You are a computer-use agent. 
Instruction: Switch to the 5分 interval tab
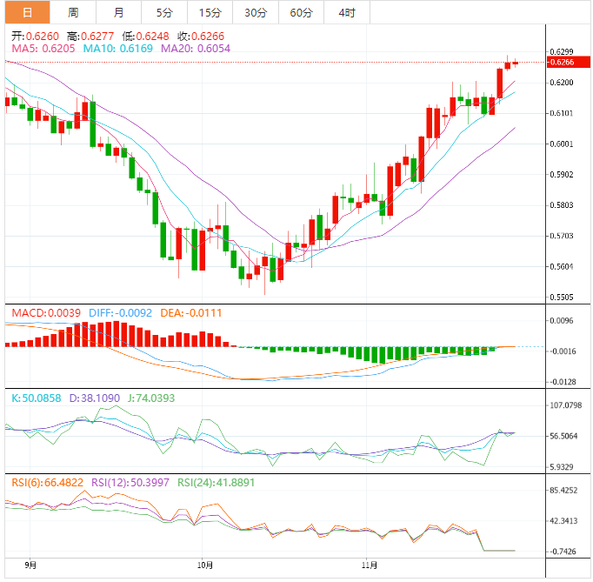tap(164, 12)
